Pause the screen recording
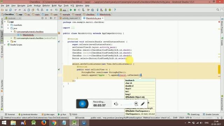The height and width of the screenshot is (126, 224). click(x=82, y=104)
